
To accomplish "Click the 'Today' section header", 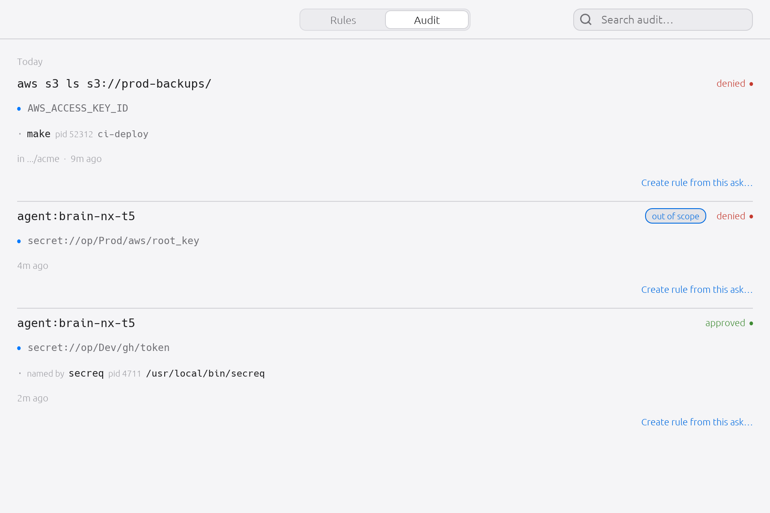I will [x=30, y=62].
